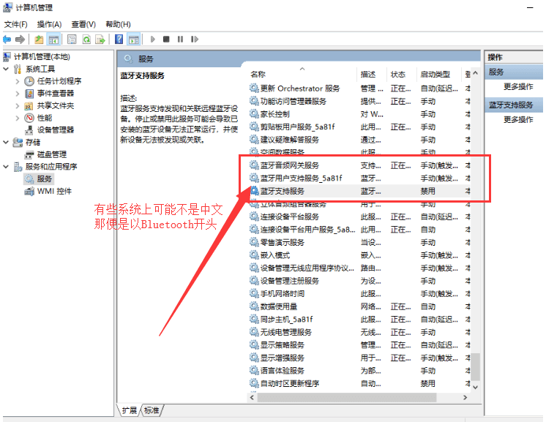The image size is (546, 422).
Task: Click the Back arrow toolbar icon
Action: coord(7,39)
